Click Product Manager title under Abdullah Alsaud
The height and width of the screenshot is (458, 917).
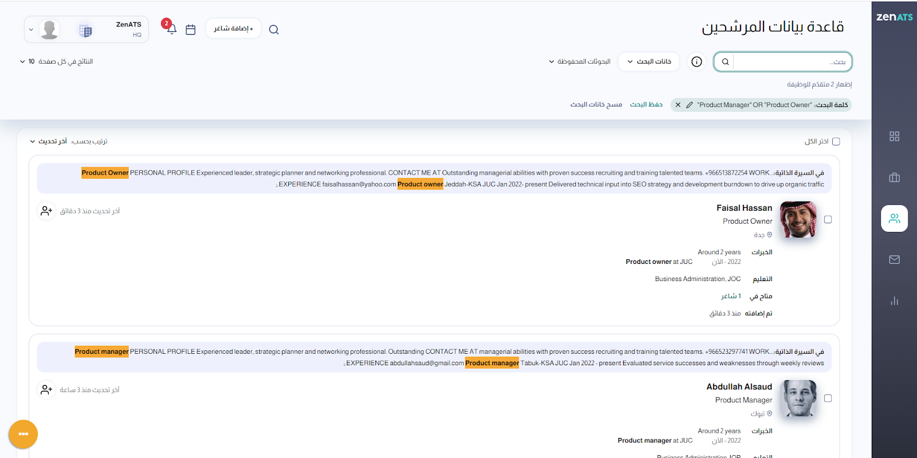(743, 400)
